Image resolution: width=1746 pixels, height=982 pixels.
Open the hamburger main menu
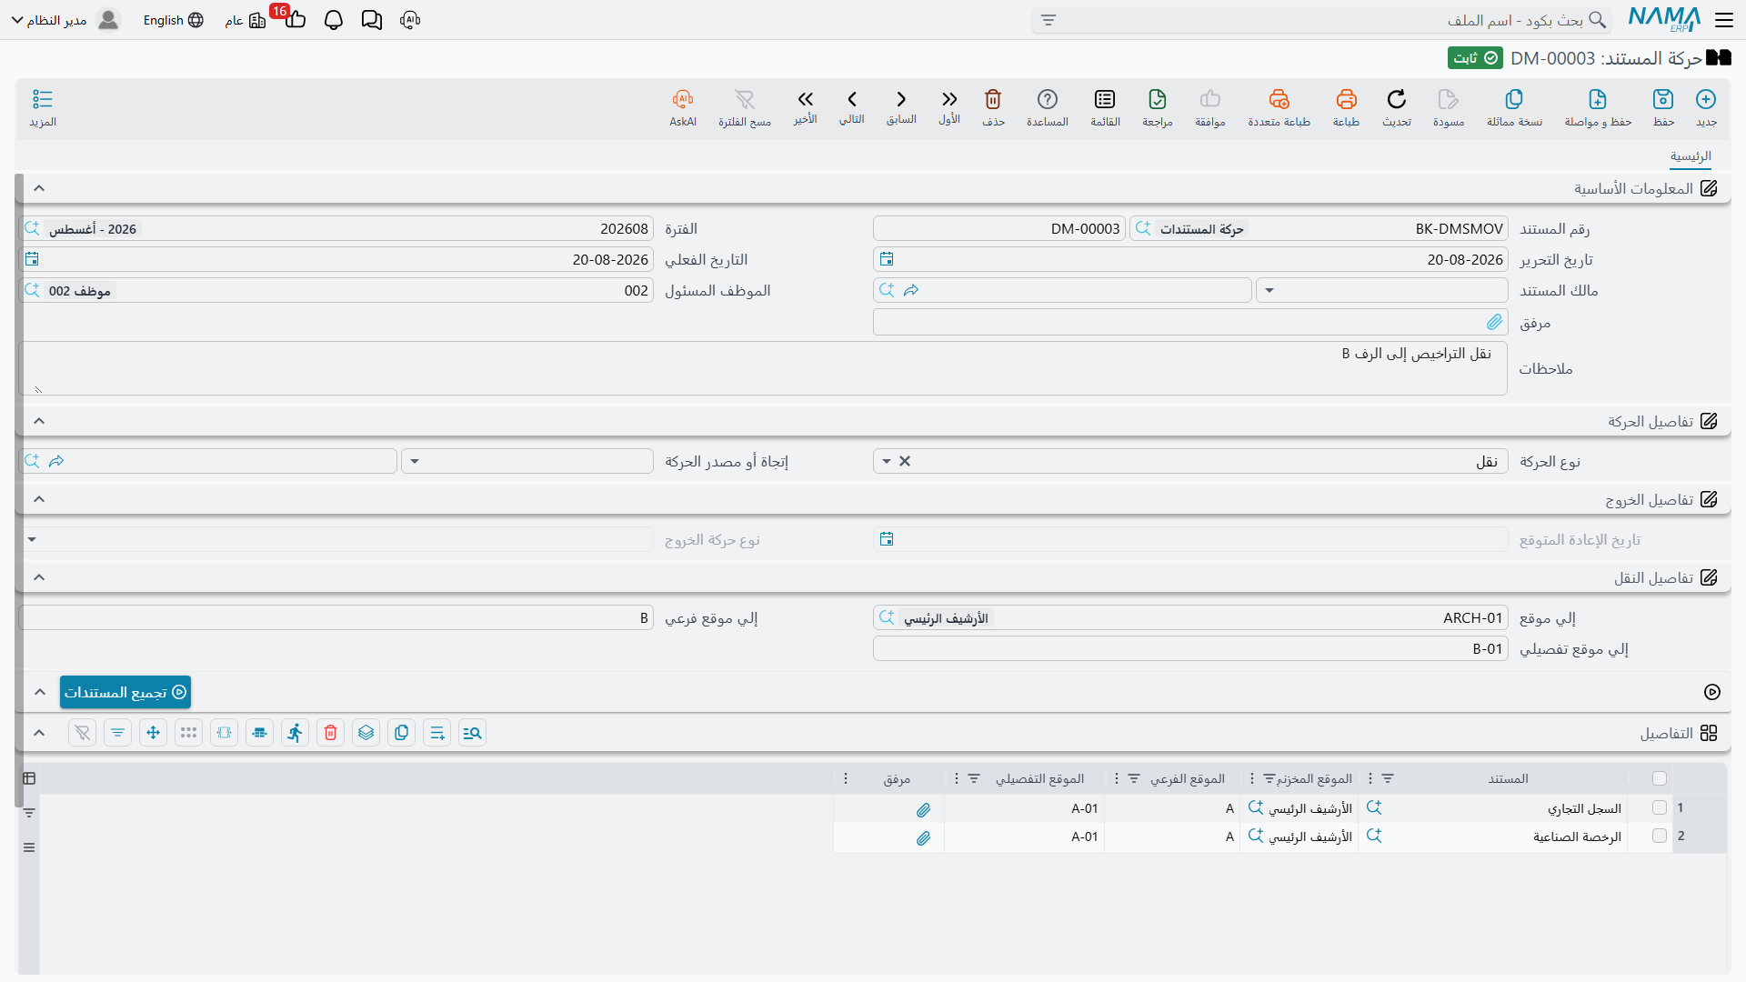coord(1724,20)
